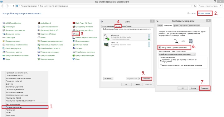Select Продолжать работу при переходе radio button
This screenshot has height=117, width=224.
coord(161,61)
